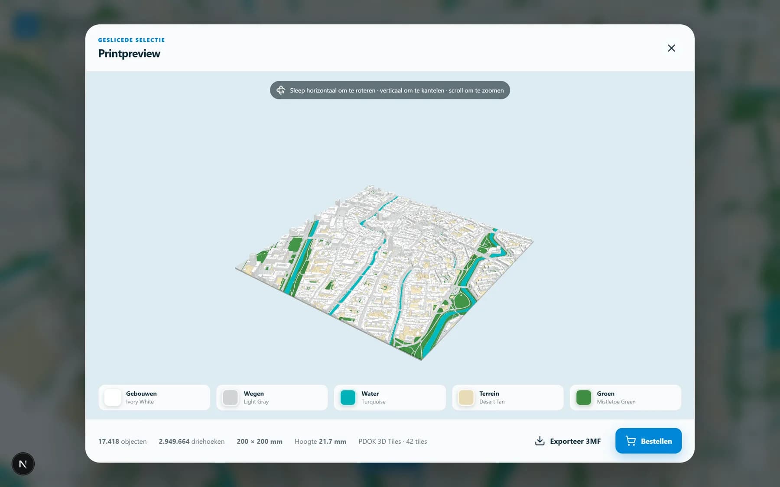Click the Exporteer 3MF button
The height and width of the screenshot is (487, 780).
pyautogui.click(x=568, y=441)
